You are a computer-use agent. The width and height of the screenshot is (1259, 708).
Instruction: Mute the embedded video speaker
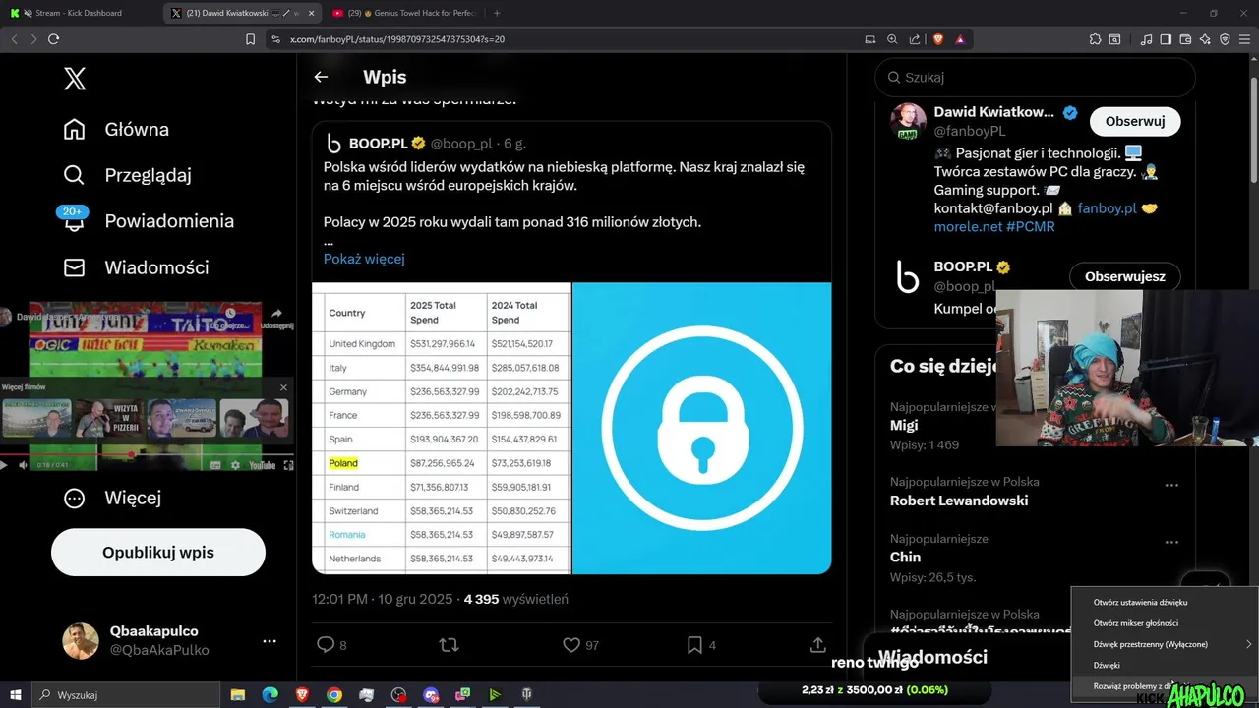click(x=22, y=465)
